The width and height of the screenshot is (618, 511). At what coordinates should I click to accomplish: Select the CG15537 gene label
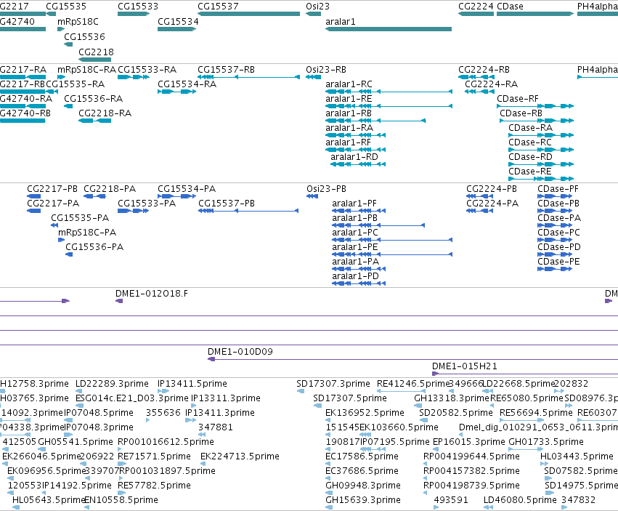[218, 7]
